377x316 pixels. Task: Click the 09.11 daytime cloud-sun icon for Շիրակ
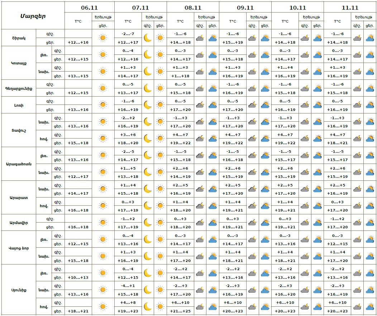coord(265,38)
